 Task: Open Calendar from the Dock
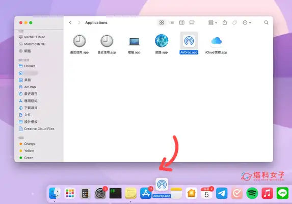coord(206,193)
